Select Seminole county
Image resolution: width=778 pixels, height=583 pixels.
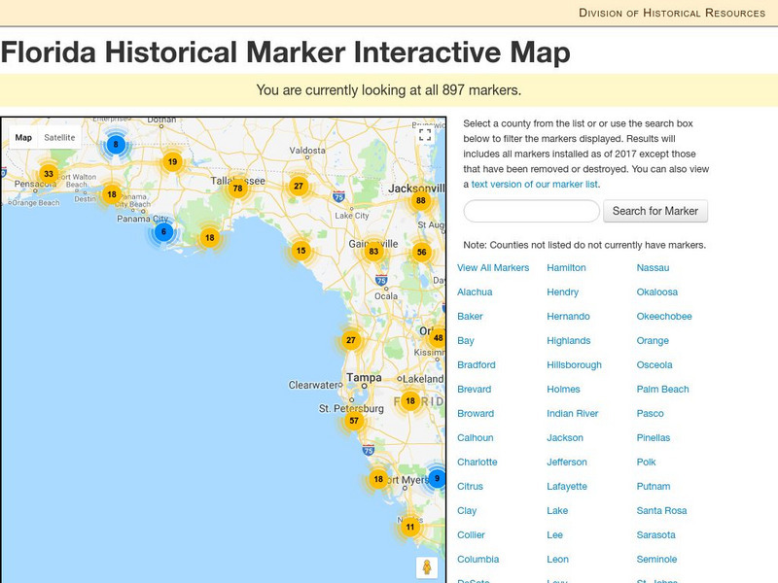[656, 560]
